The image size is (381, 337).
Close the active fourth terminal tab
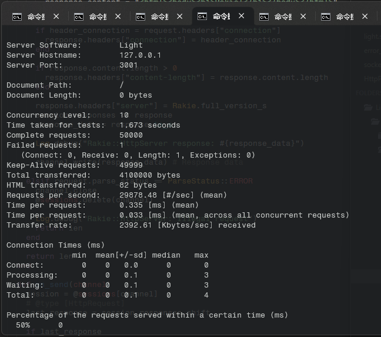tap(241, 16)
